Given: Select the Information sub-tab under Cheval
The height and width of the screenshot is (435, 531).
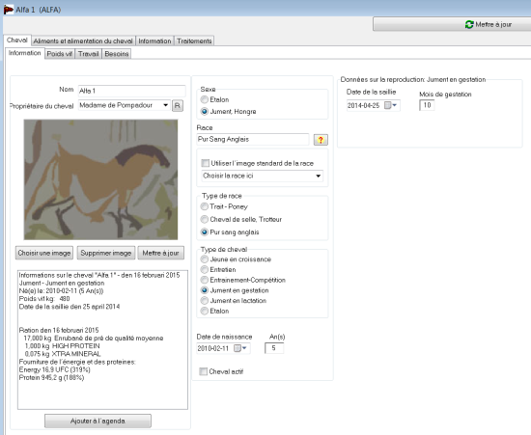Looking at the screenshot, I should coord(24,53).
